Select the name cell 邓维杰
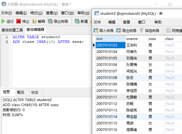182x134 pixels. pos(137,52)
